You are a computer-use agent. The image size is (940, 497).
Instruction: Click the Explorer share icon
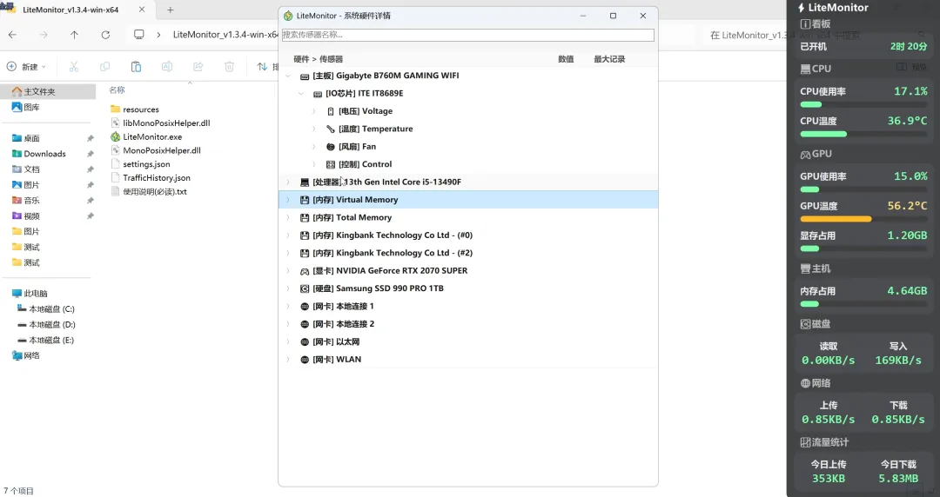coord(198,66)
